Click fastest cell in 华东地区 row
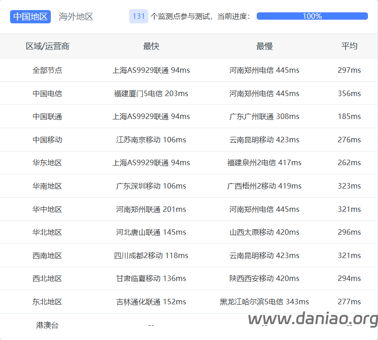 pyautogui.click(x=151, y=163)
